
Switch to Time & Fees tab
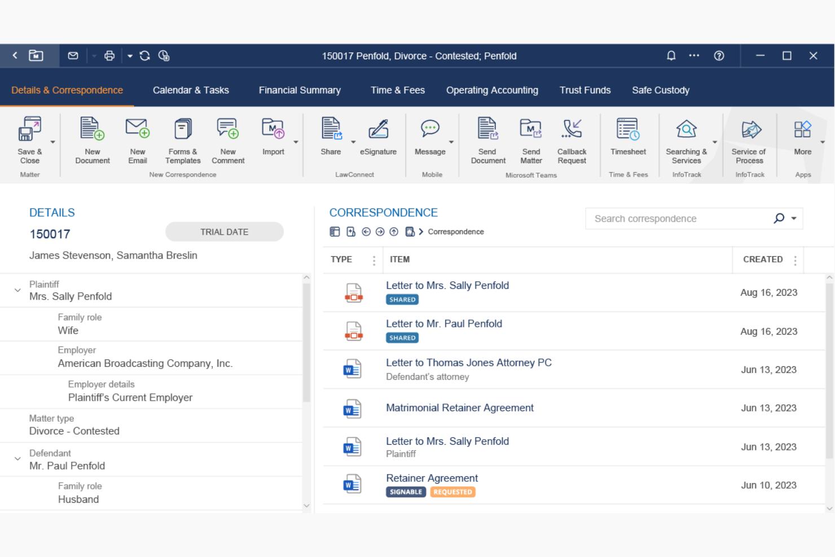tap(398, 90)
